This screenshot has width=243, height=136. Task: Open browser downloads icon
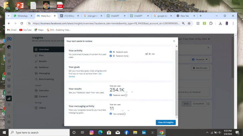(x=220, y=24)
